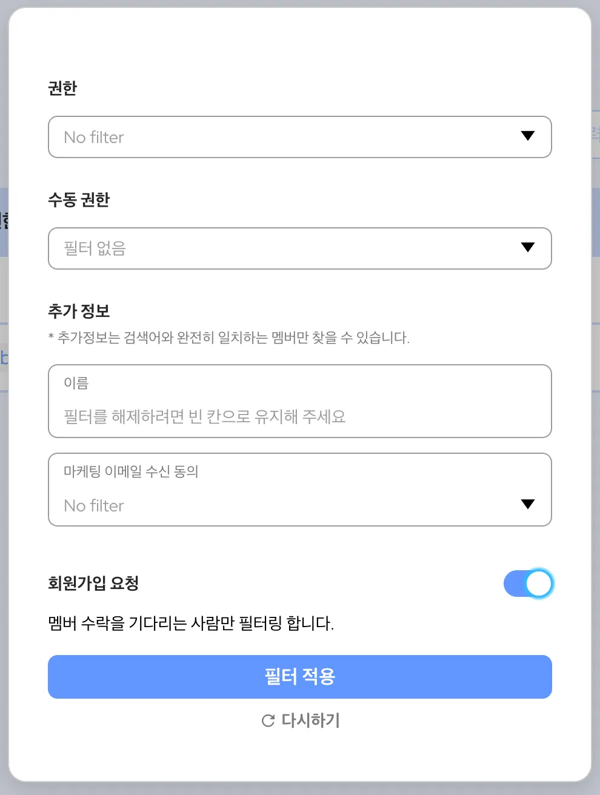Click the 다시하기 reset link

(x=310, y=720)
